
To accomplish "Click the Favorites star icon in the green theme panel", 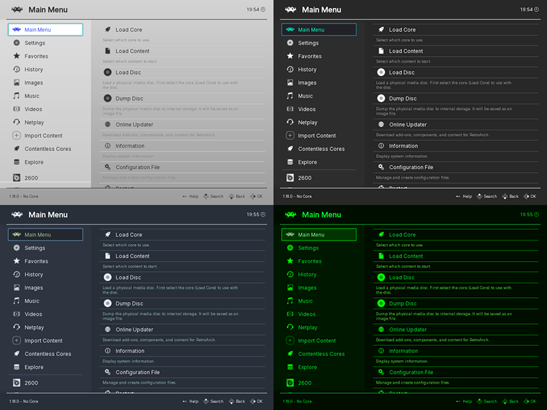I will (x=290, y=261).
